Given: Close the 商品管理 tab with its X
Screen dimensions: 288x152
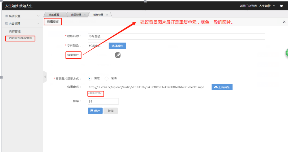Looking at the screenshot, I should point(85,15).
